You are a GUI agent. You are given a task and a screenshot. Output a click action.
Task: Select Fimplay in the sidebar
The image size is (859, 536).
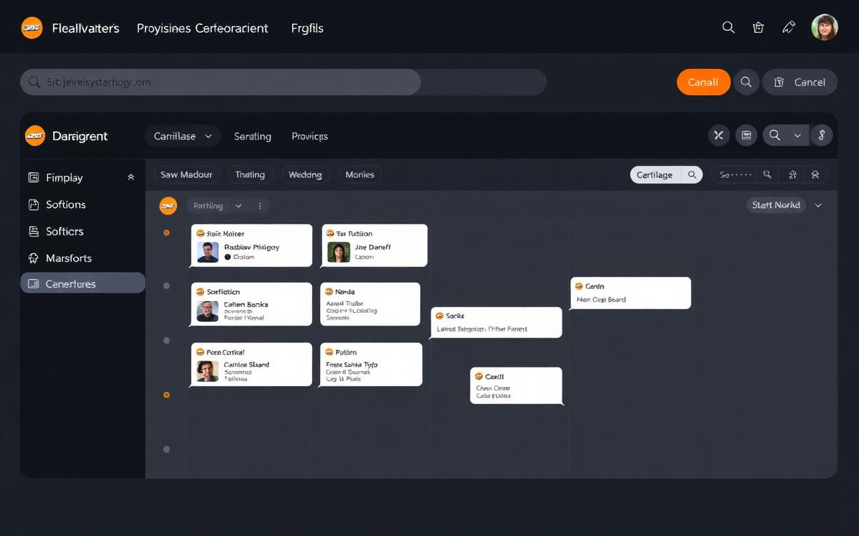[x=83, y=178]
